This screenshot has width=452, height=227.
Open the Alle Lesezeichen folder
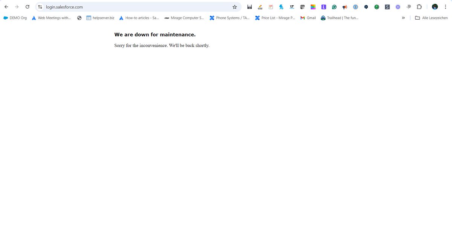pos(431,18)
